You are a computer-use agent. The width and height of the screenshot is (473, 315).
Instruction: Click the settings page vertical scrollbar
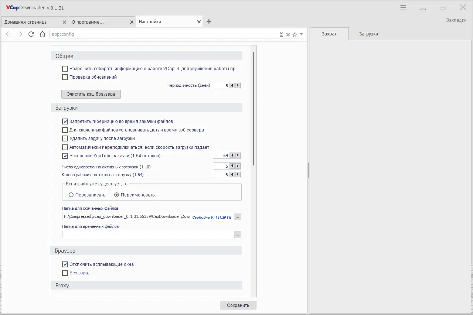coord(253,109)
